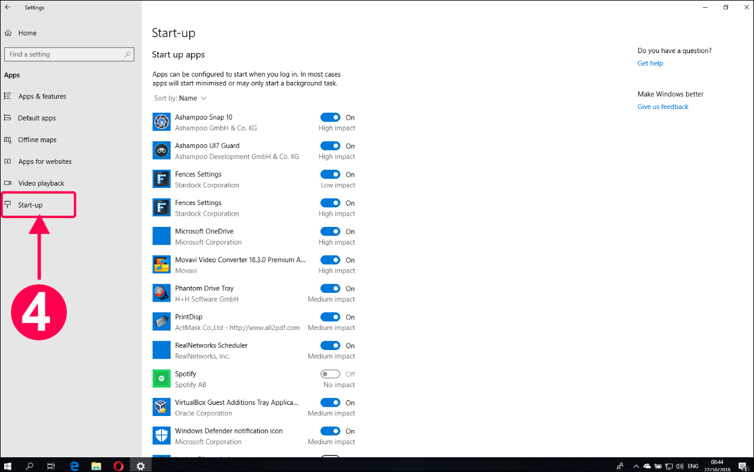The image size is (754, 472).
Task: Disable VirtualBox Guest Additions Tray toggle
Action: 330,402
